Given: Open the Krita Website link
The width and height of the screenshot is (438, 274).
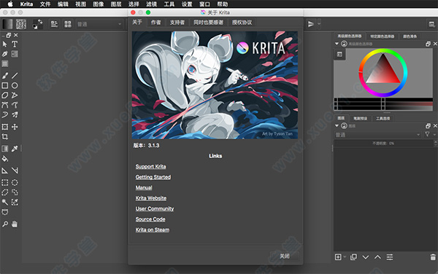Looking at the screenshot, I should (151, 198).
